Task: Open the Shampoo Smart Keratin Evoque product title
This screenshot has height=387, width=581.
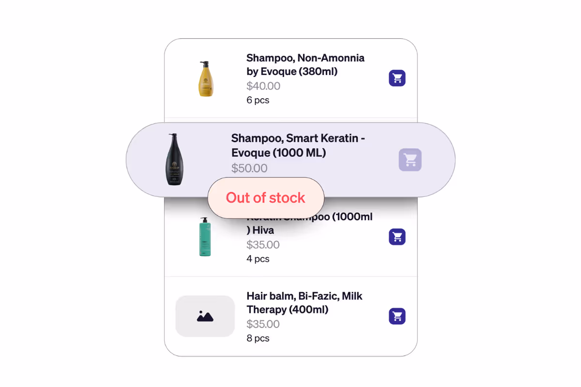Action: (297, 145)
